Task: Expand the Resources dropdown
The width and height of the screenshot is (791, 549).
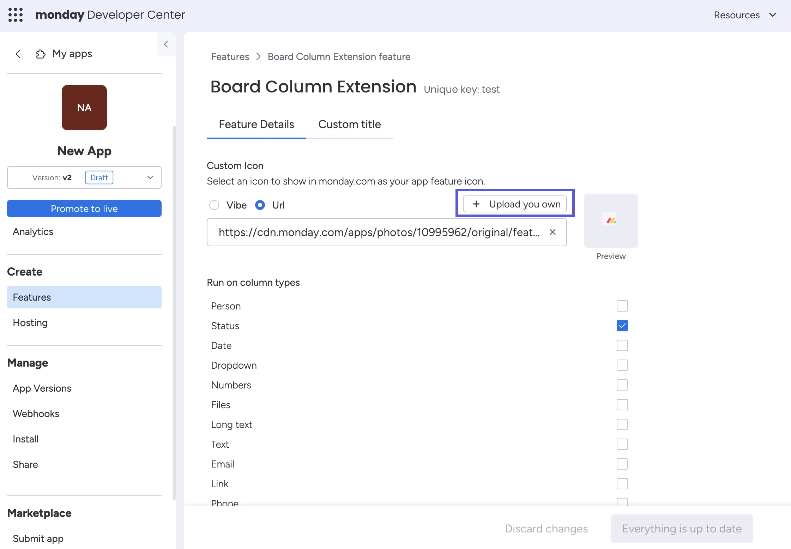Action: [745, 15]
